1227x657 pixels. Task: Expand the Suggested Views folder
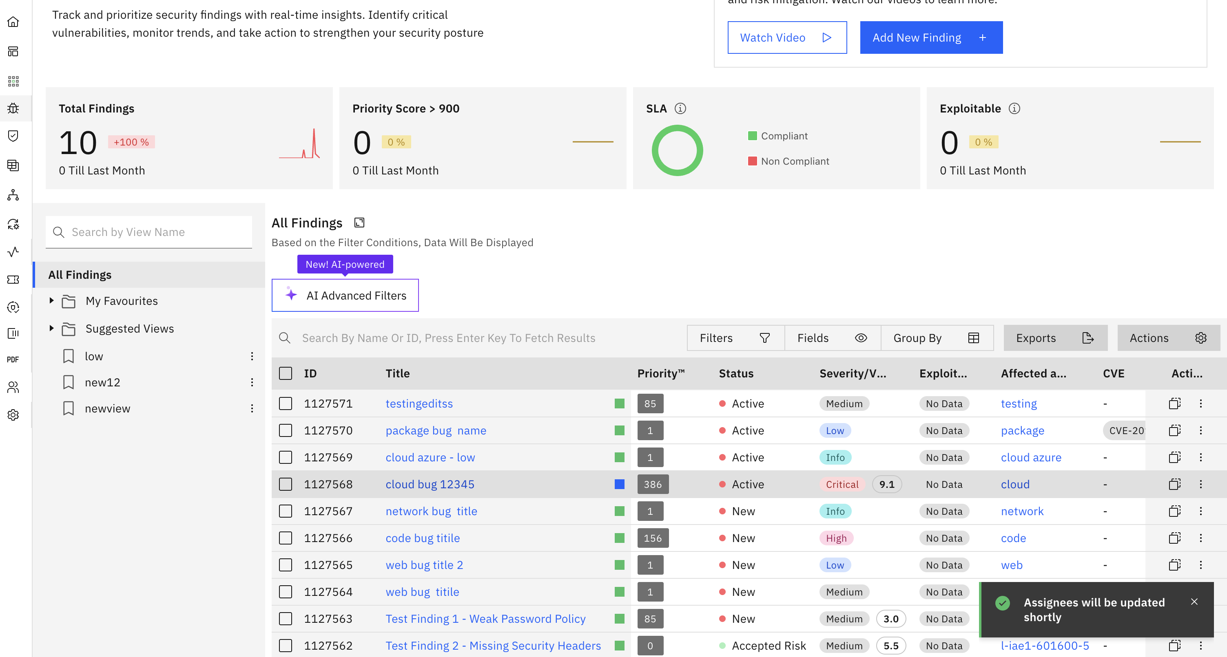point(51,328)
